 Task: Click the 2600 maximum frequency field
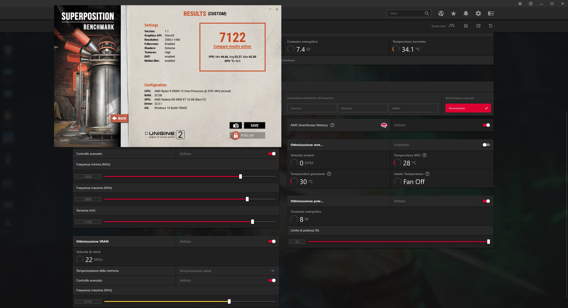pyautogui.click(x=88, y=199)
